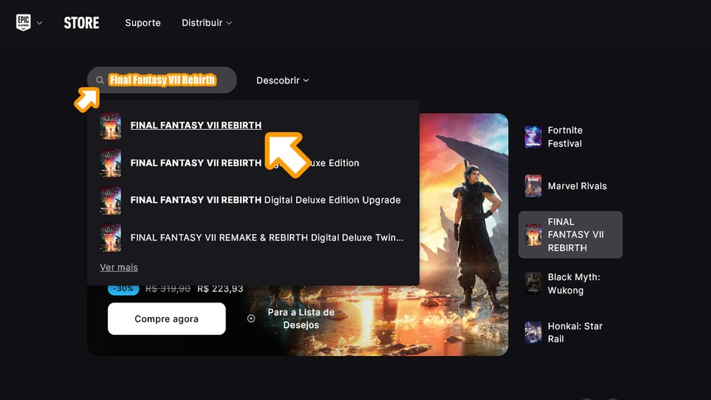Click the Deluxe Edition Upgrade result thumbnail
Screen dimensions: 711x400
click(111, 200)
